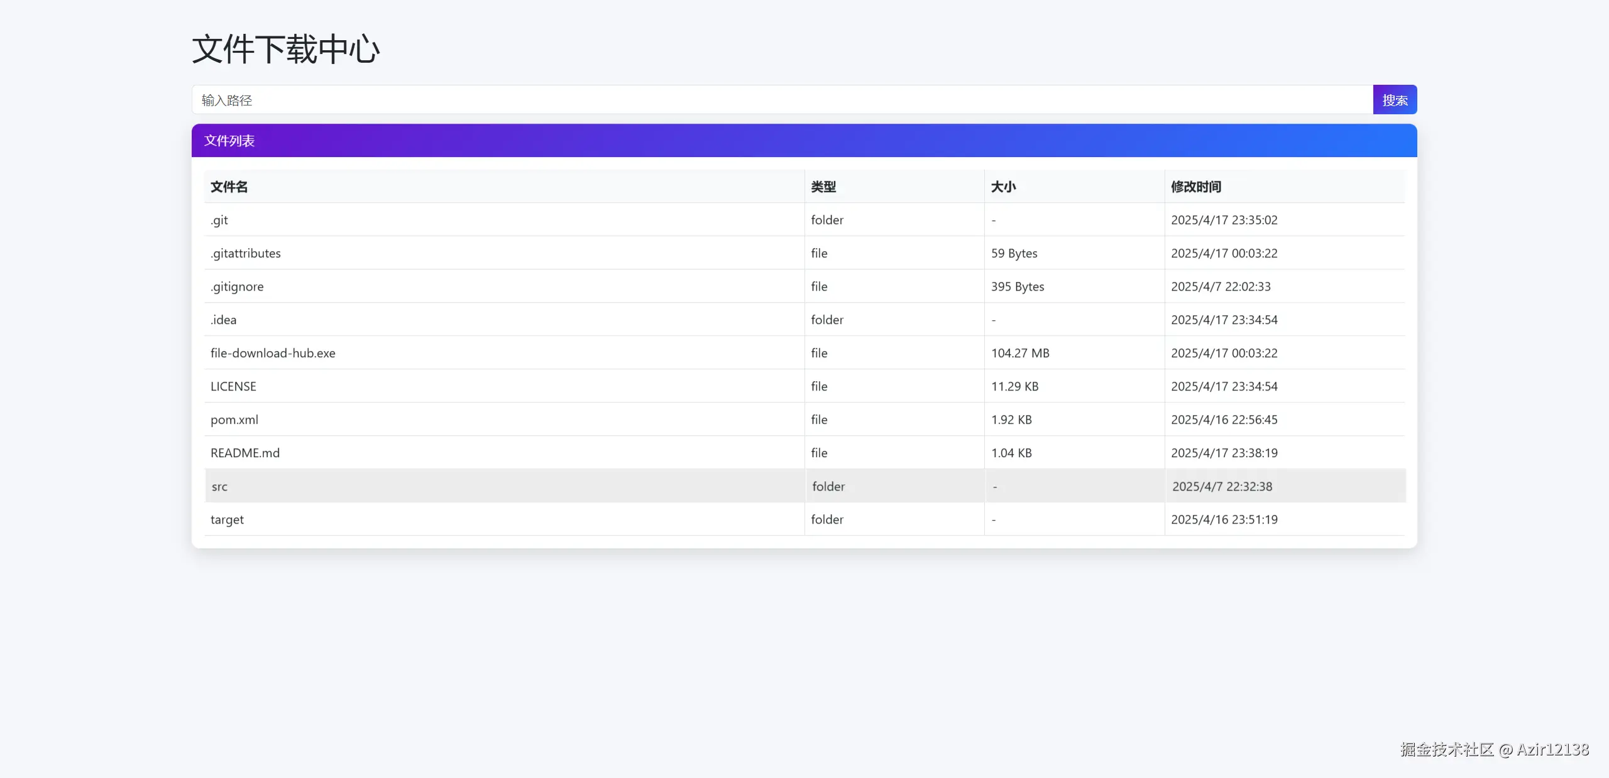Click the src row's modified time cell
The height and width of the screenshot is (778, 1609).
coord(1222,486)
